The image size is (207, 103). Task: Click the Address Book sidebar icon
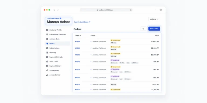point(47,39)
